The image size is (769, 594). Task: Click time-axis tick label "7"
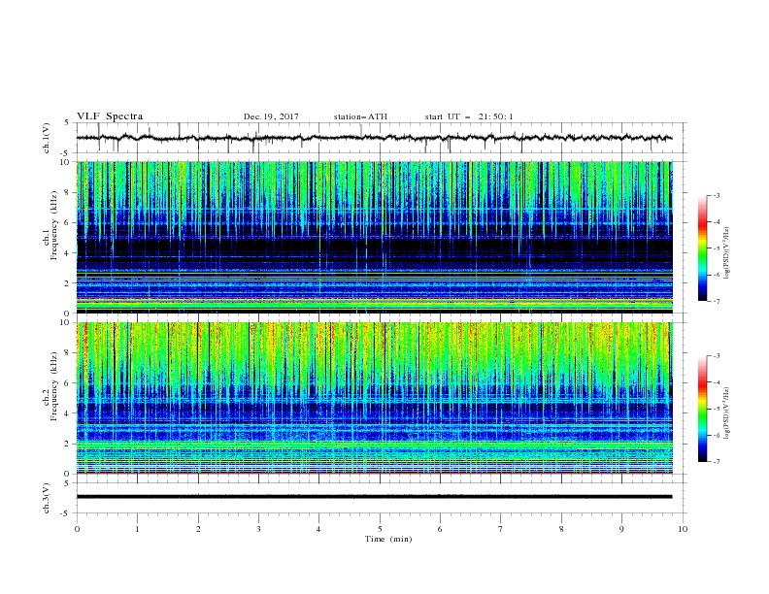[501, 529]
